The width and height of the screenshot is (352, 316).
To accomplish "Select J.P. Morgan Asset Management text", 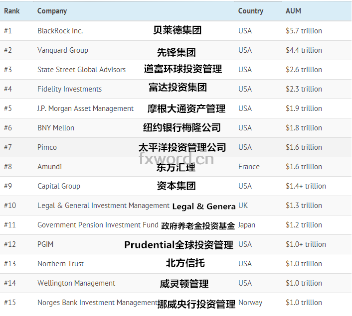I will click(x=85, y=108).
